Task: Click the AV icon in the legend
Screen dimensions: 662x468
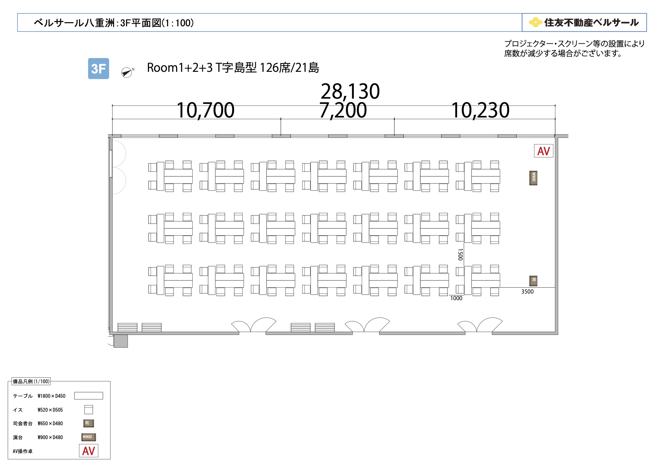Action: [x=89, y=451]
